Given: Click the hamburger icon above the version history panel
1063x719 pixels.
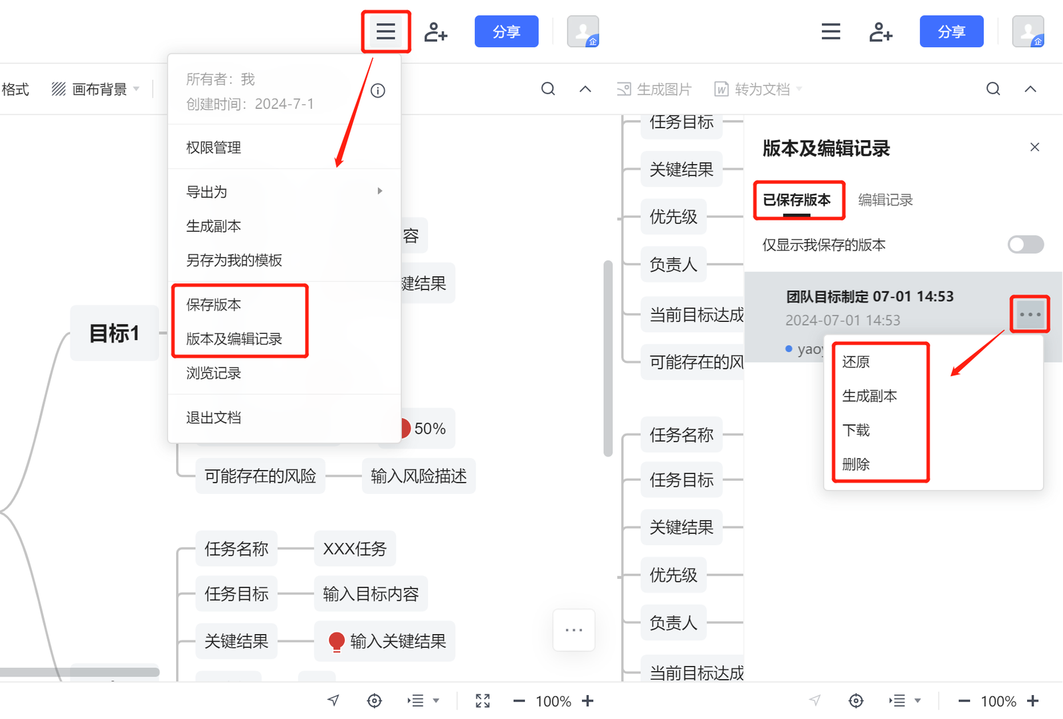Looking at the screenshot, I should pyautogui.click(x=830, y=31).
